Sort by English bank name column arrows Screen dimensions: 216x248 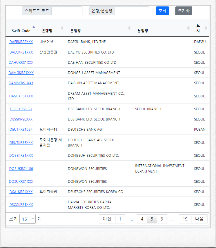pyautogui.click(x=129, y=28)
